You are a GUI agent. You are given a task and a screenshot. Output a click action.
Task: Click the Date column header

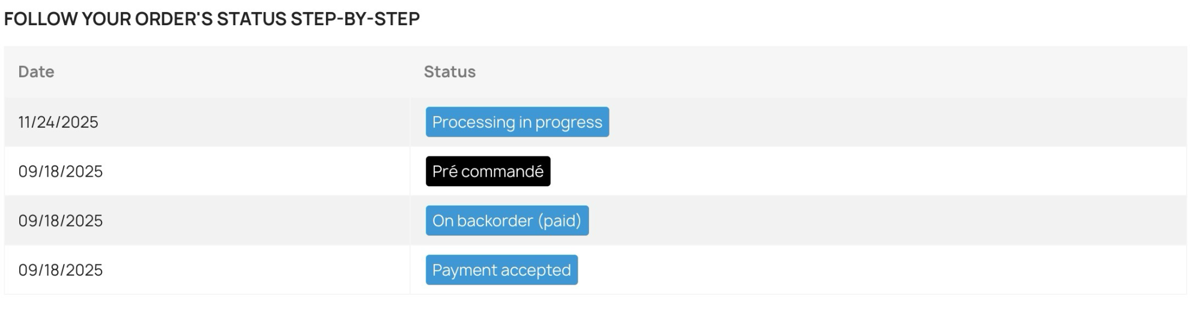tap(36, 71)
